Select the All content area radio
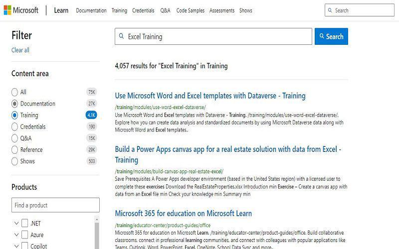Viewport: 399px width, 249px height. tap(15, 92)
